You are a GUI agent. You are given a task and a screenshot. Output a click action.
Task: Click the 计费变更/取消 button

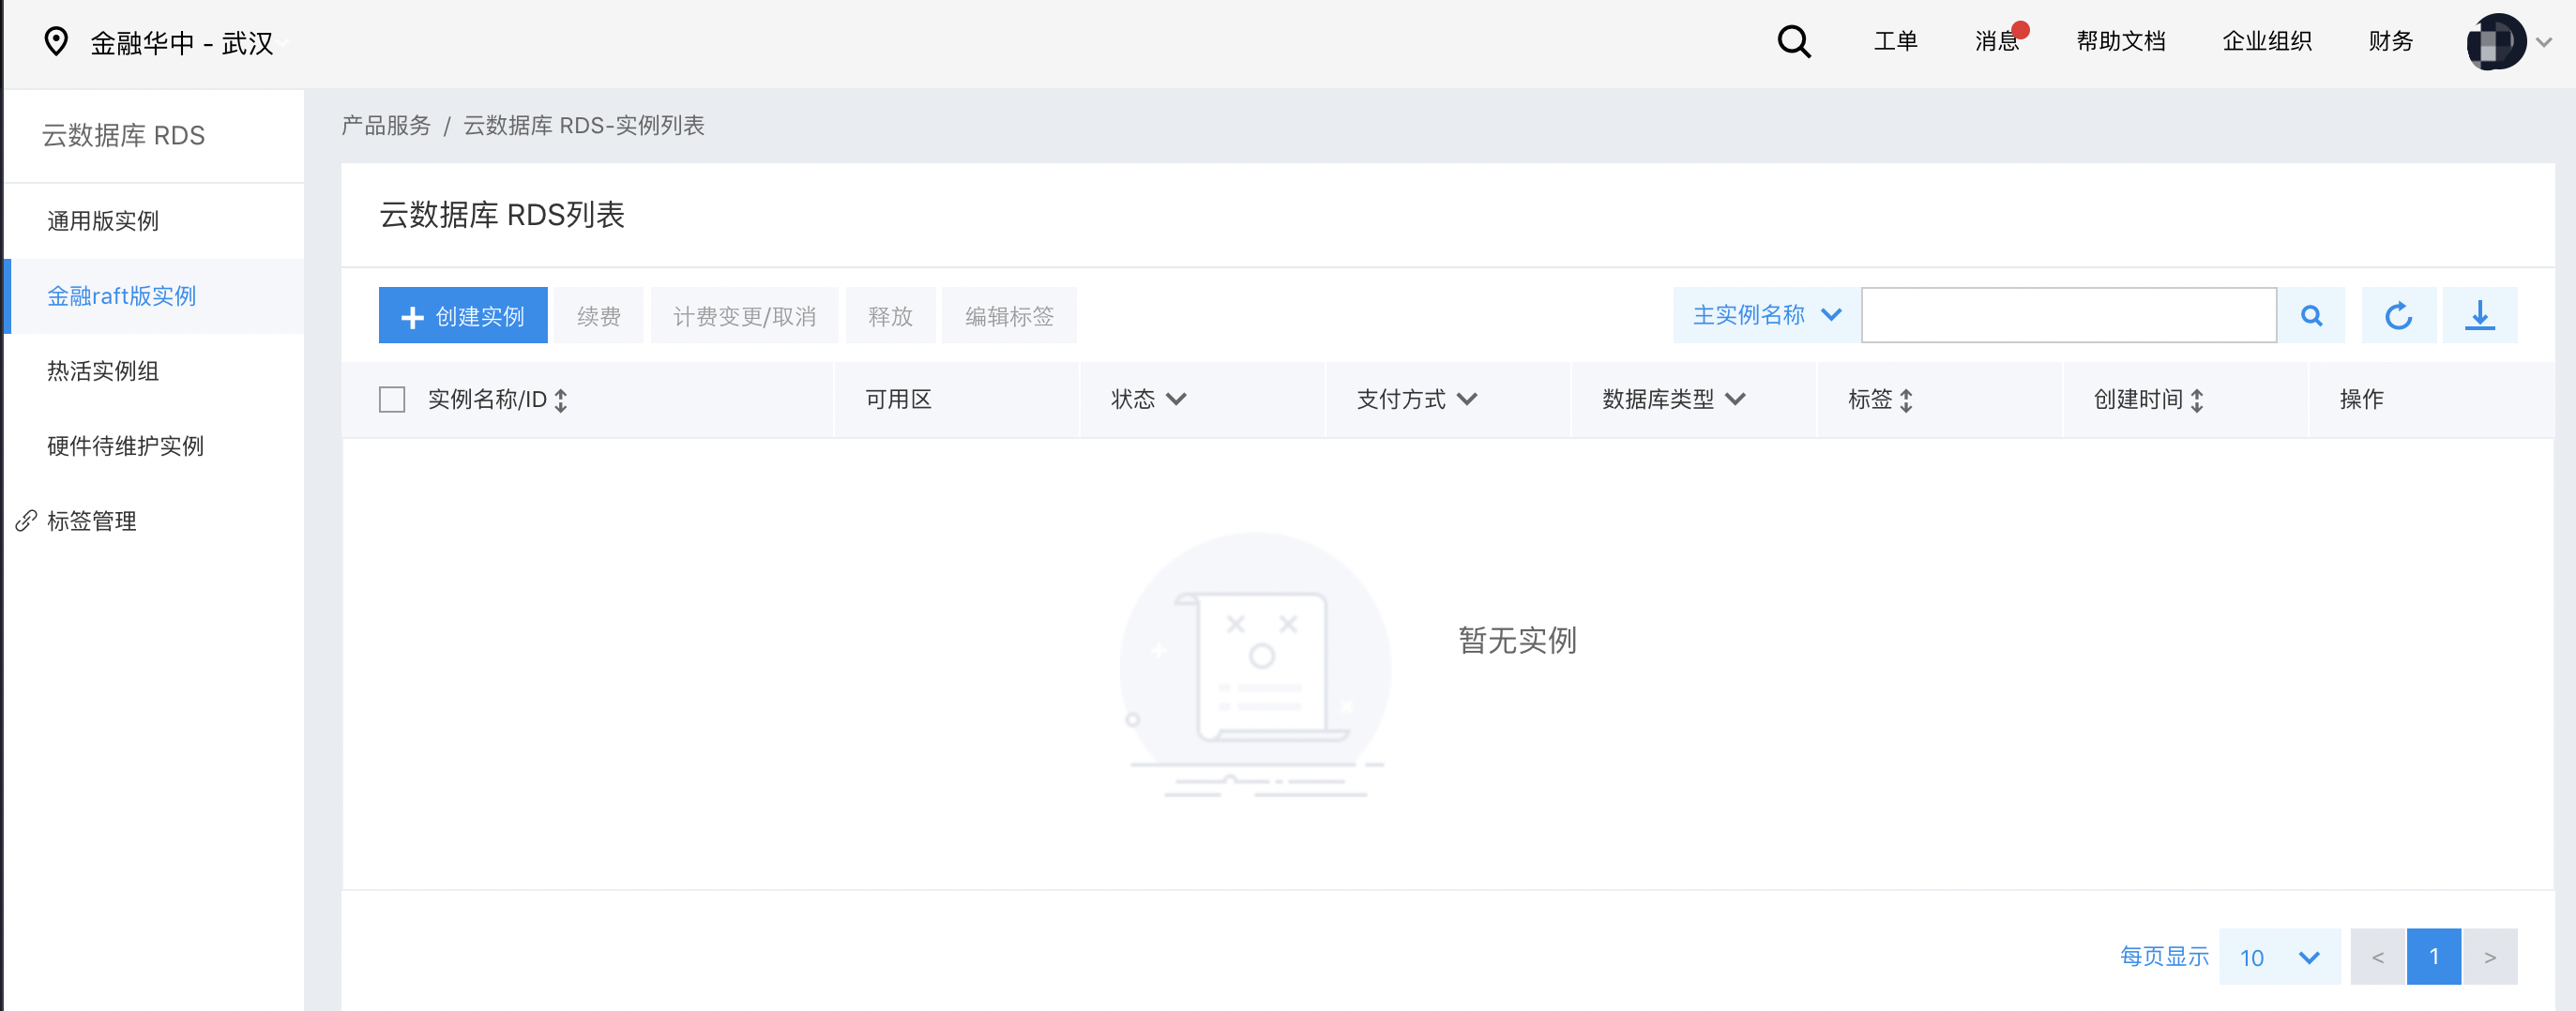click(x=745, y=316)
